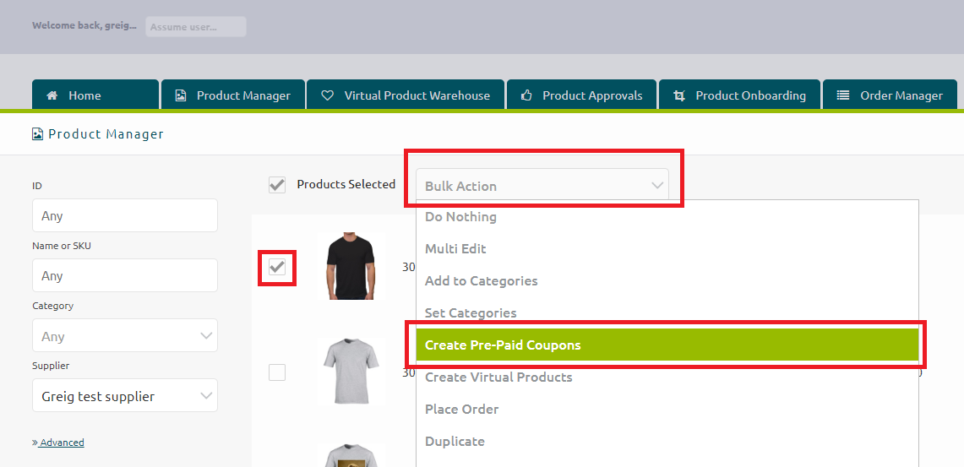The height and width of the screenshot is (467, 964).
Task: Open the Advanced filters link
Action: pos(62,443)
